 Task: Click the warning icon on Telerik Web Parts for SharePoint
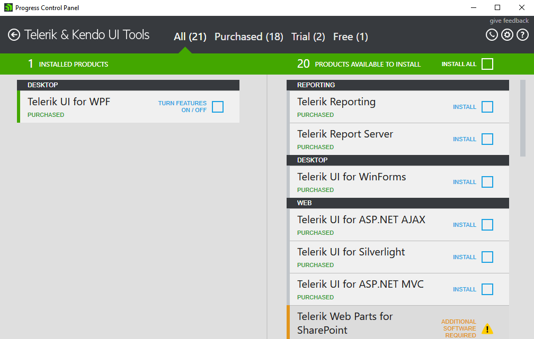[x=487, y=328]
